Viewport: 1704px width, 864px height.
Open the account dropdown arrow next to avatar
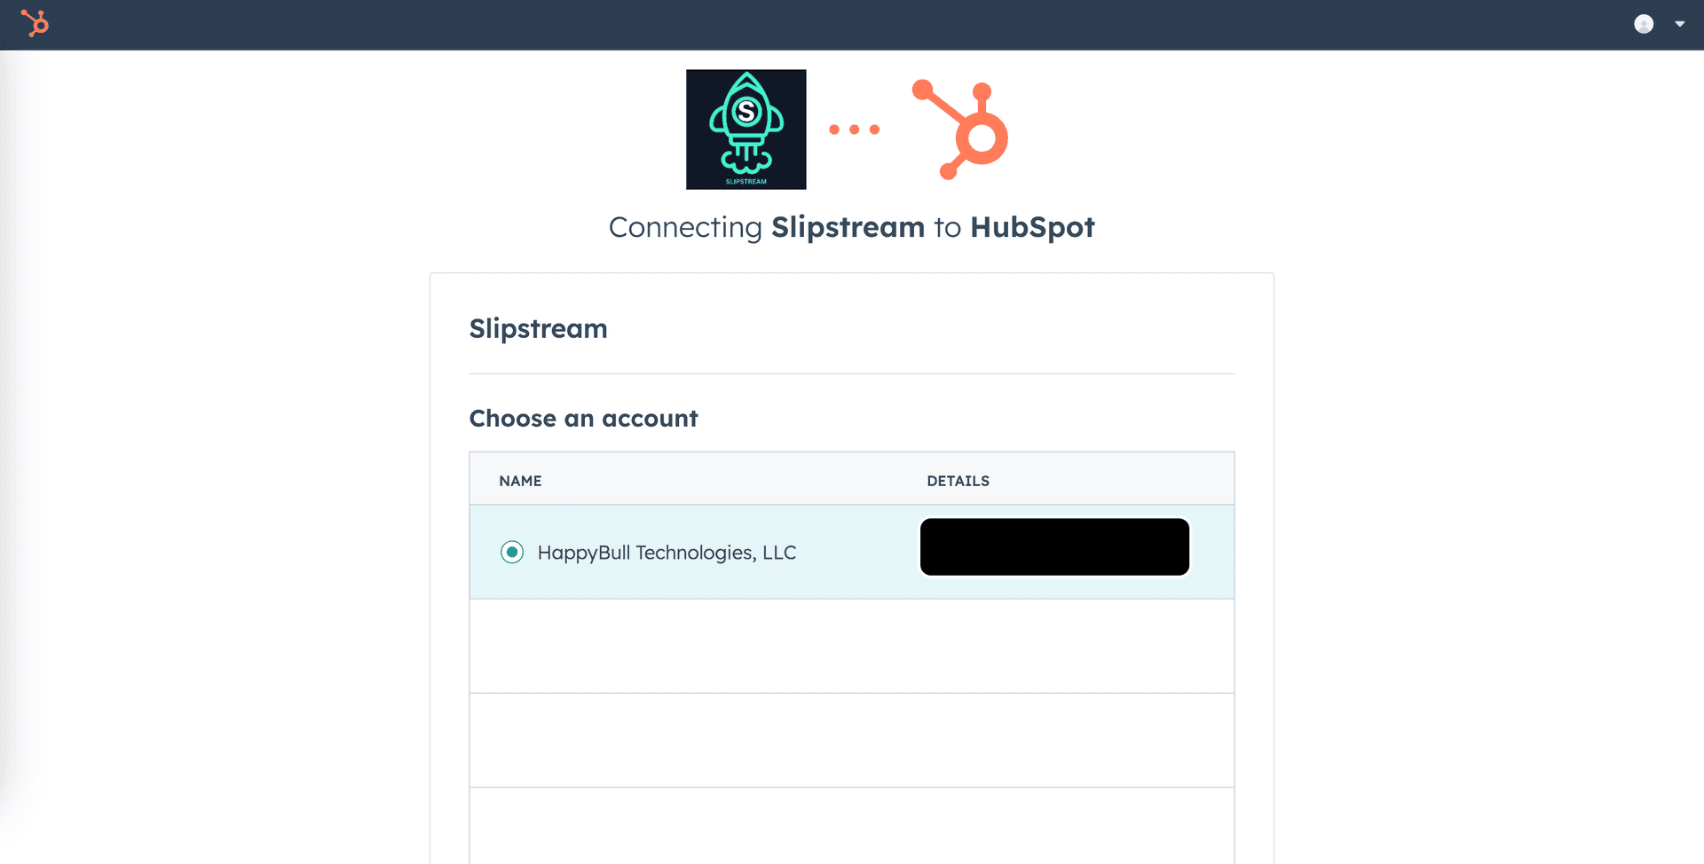pyautogui.click(x=1679, y=24)
